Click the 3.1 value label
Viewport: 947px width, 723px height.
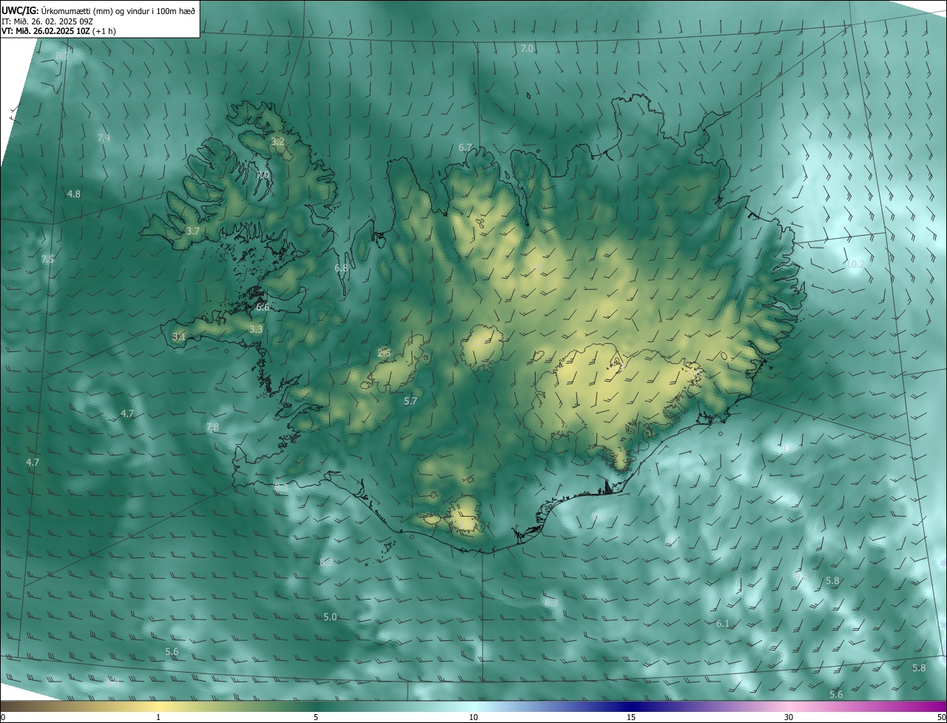tap(179, 336)
